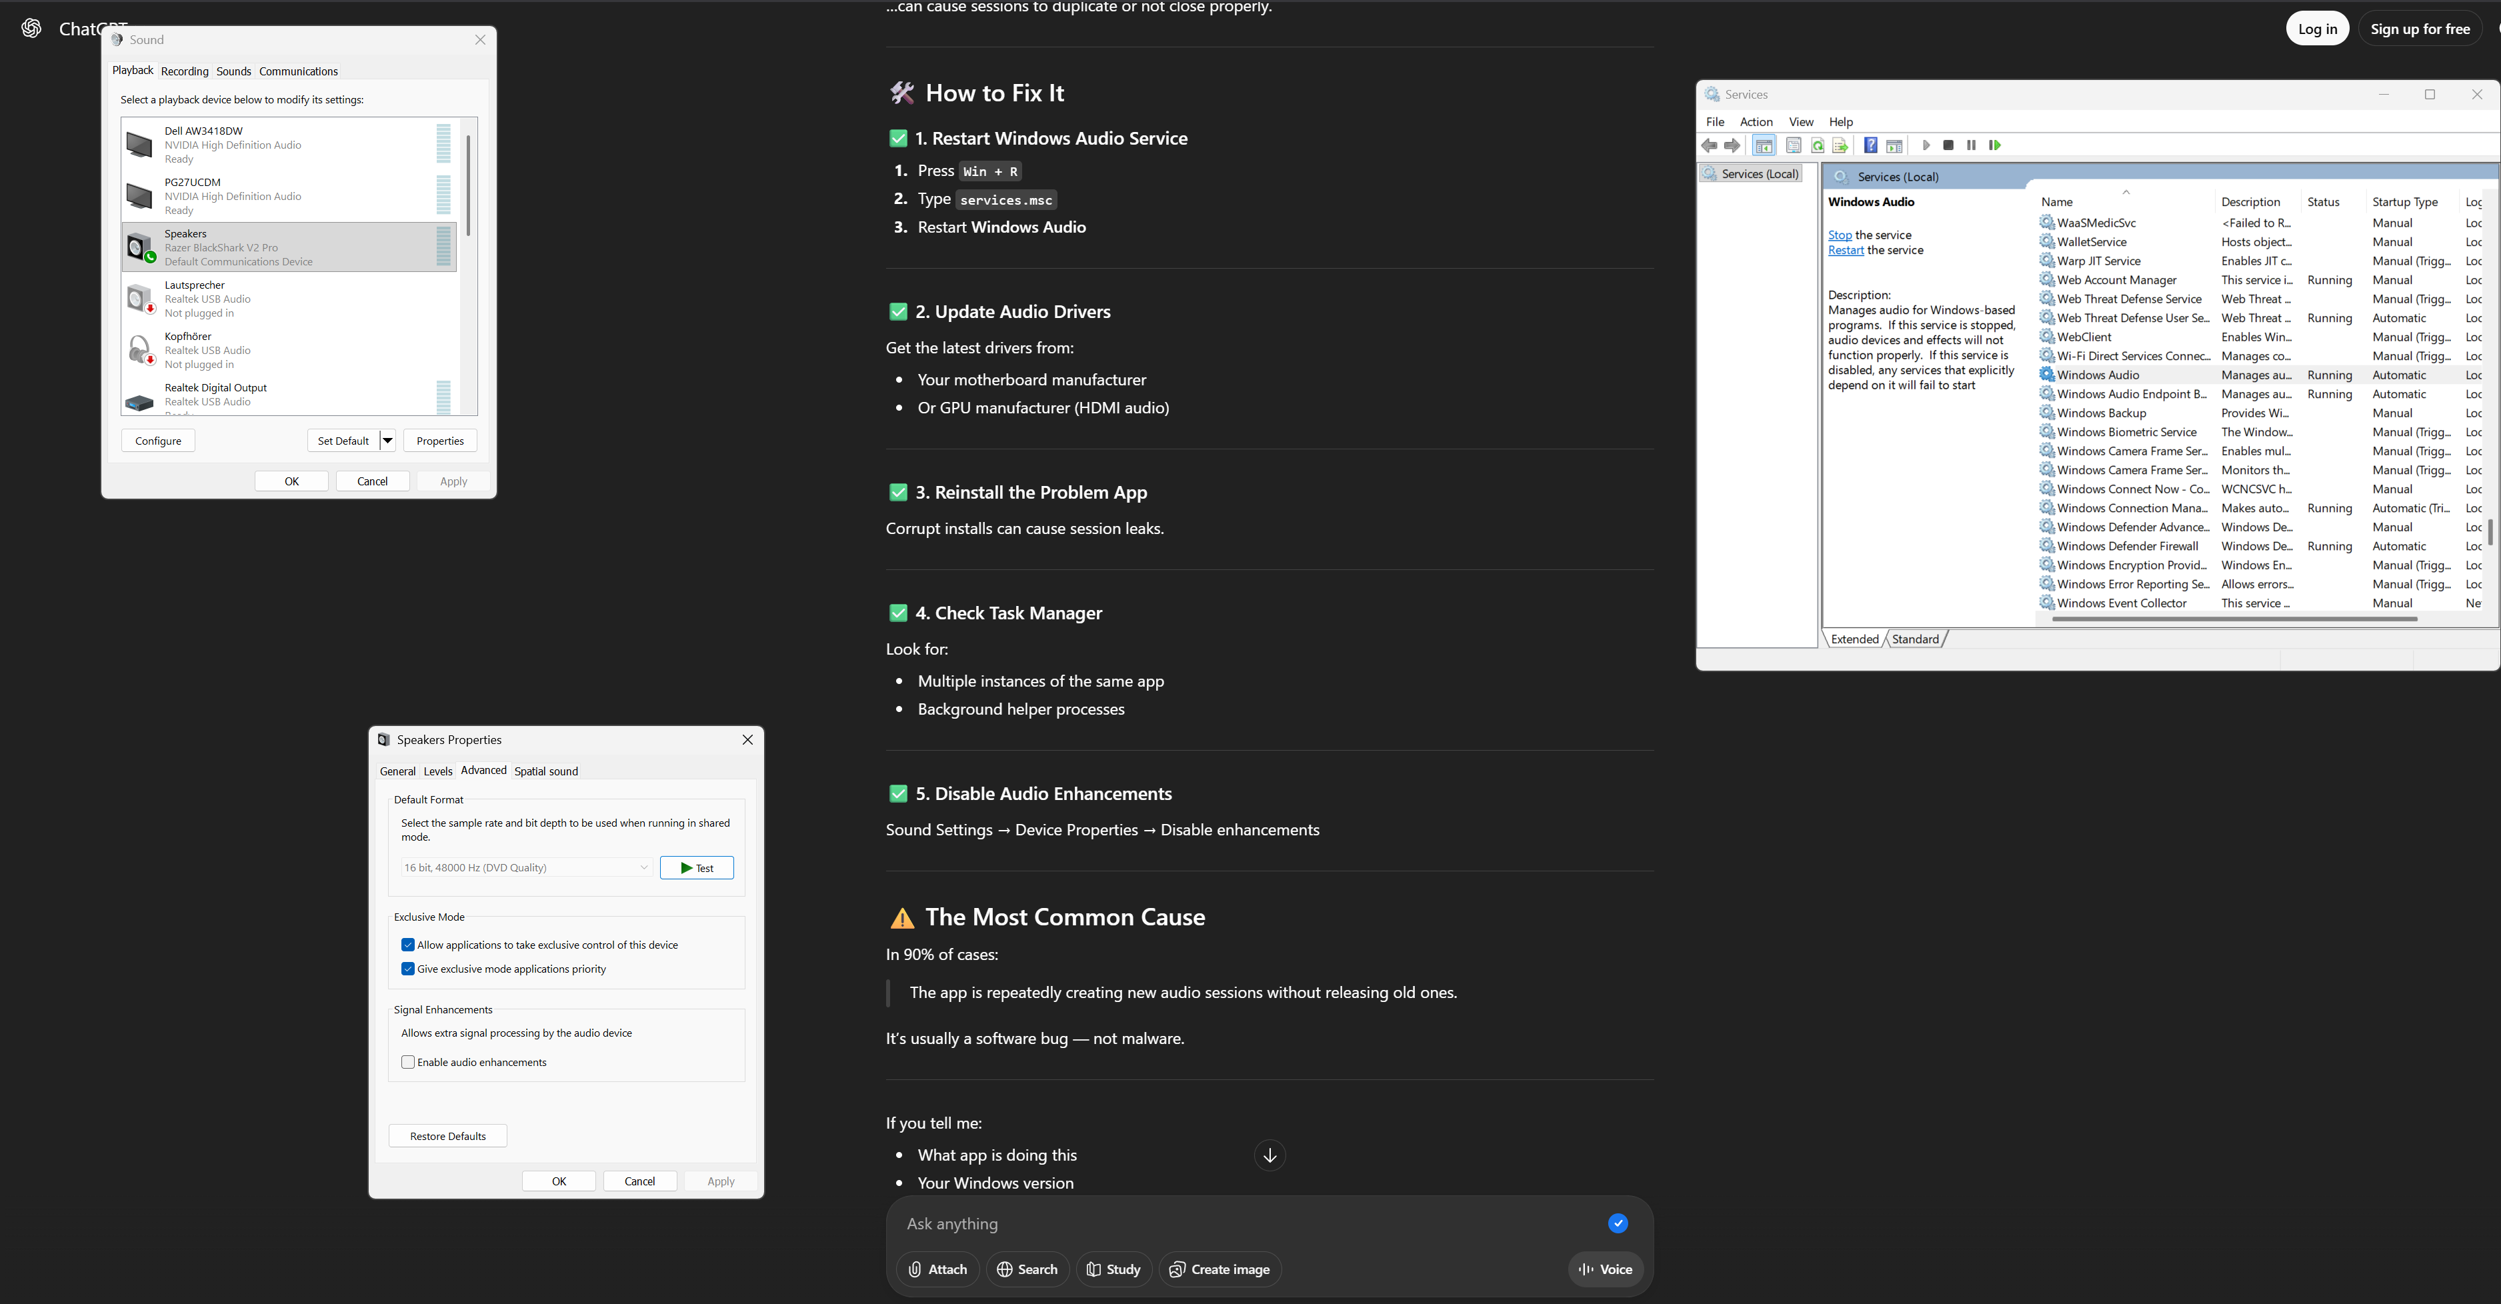Click the Attach paperclip button

coord(937,1269)
